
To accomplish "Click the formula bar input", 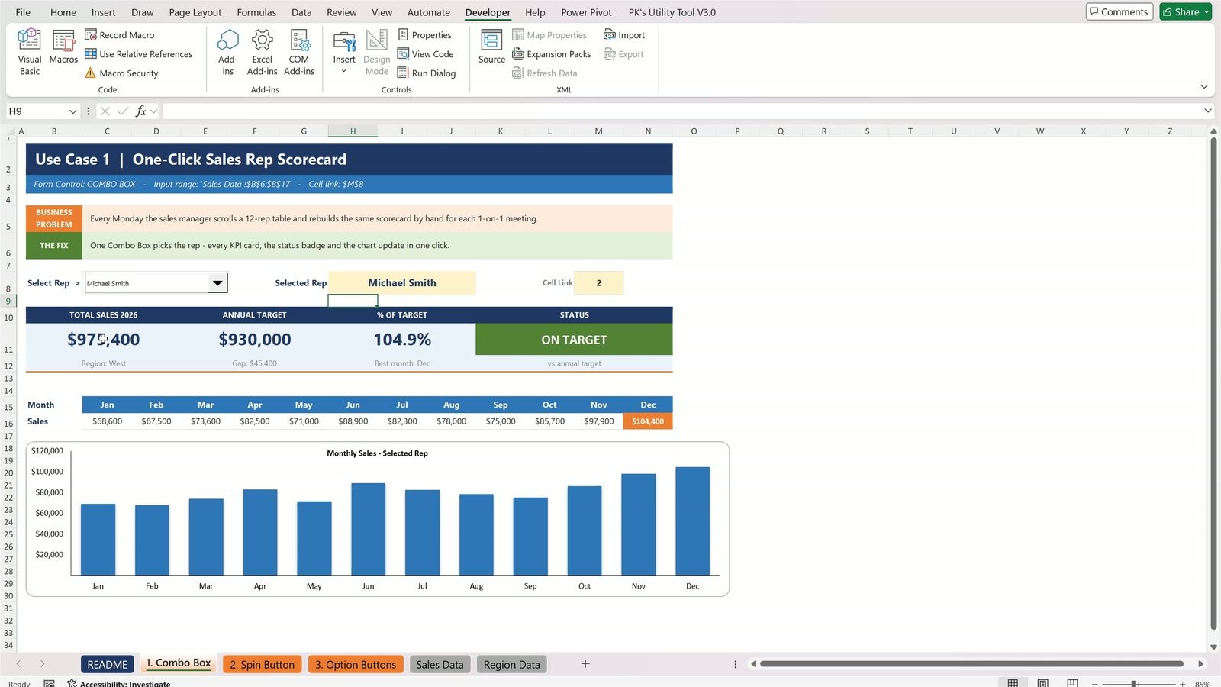I will (x=681, y=111).
